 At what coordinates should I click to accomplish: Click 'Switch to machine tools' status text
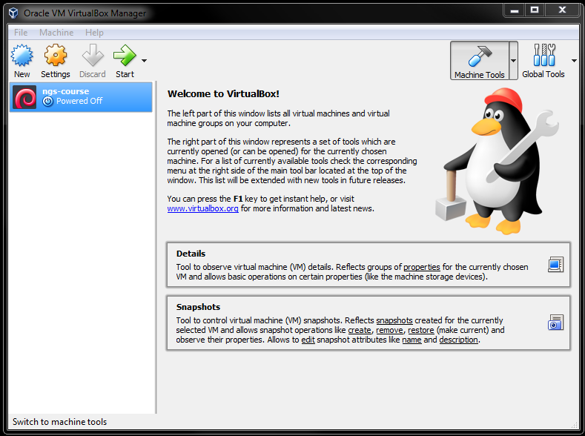coord(60,422)
